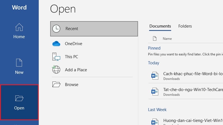Screen dimensions: 223x125
Task: Click the Add a Place globe icon
Action: click(56, 69)
